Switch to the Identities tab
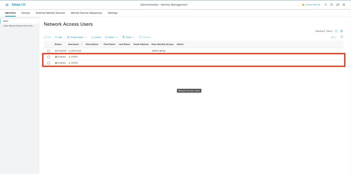Screen dimensions: 351x174 (x=10, y=13)
